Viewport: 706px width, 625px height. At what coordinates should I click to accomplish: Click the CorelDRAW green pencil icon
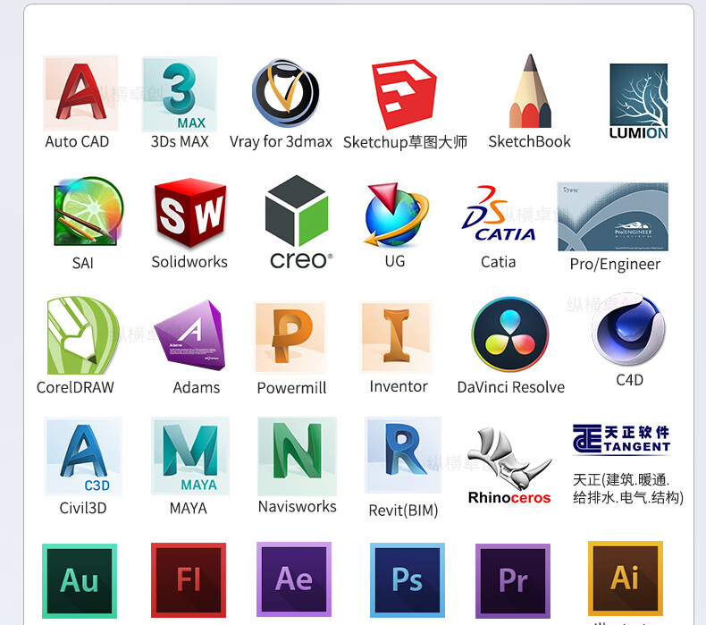point(81,336)
